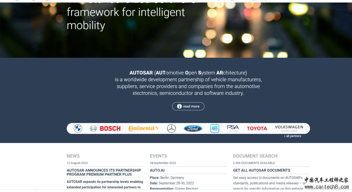
Task: Open the Bosch partner logo
Action: [105, 128]
